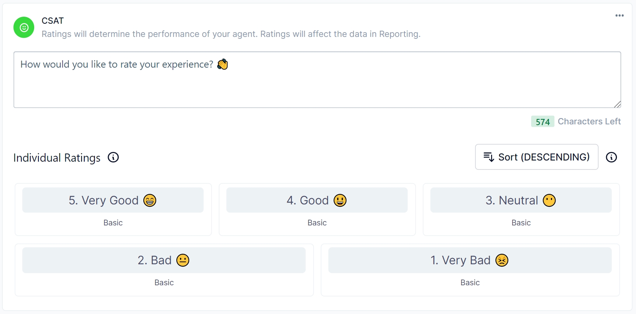Click the info icon next to Sort button
Screen dimensions: 636x314
point(611,157)
